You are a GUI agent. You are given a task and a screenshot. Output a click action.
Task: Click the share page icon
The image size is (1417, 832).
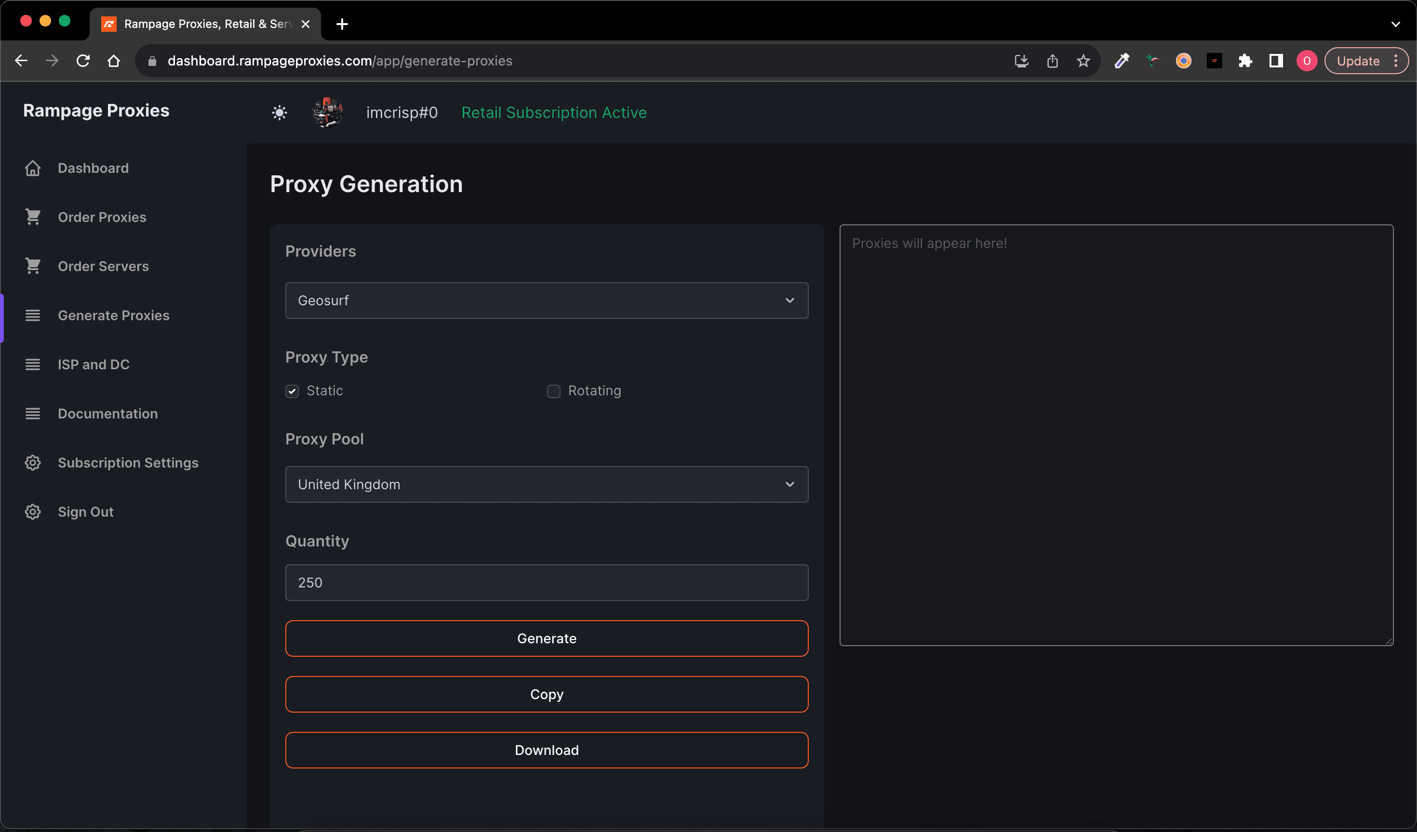1053,61
